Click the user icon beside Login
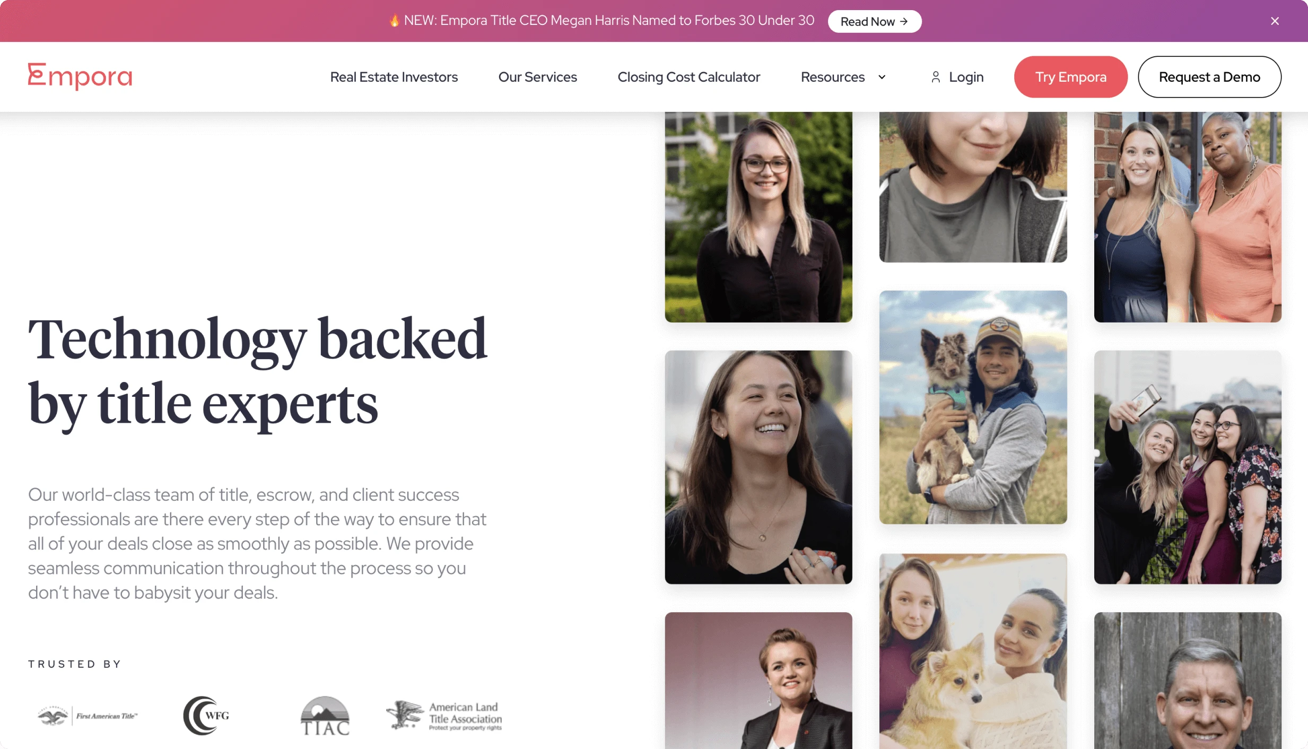 click(936, 77)
